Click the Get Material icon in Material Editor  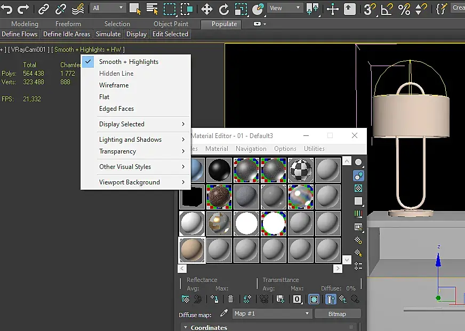click(x=186, y=299)
